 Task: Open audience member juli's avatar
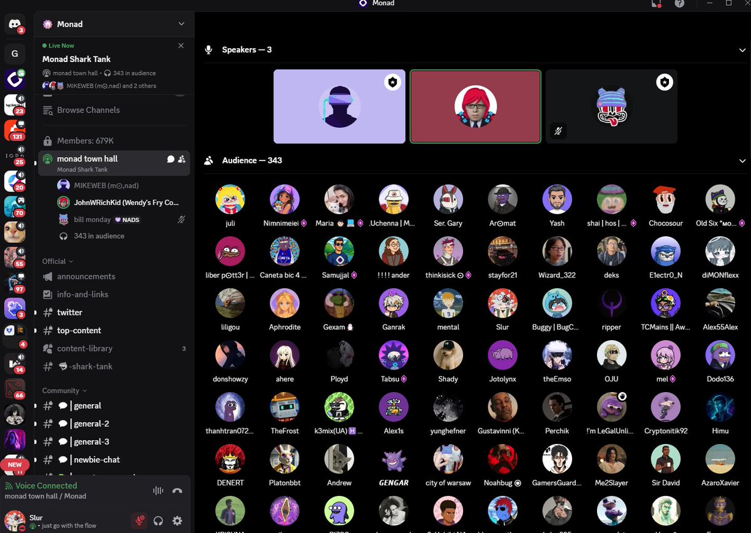230,199
